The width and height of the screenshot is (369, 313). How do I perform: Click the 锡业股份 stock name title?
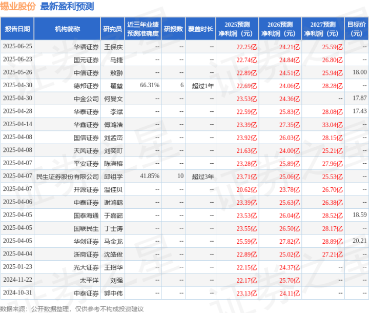pos(17,6)
